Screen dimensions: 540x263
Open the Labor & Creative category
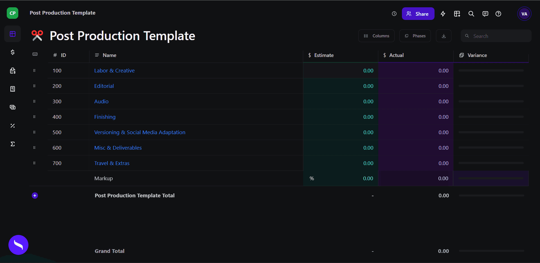click(114, 71)
